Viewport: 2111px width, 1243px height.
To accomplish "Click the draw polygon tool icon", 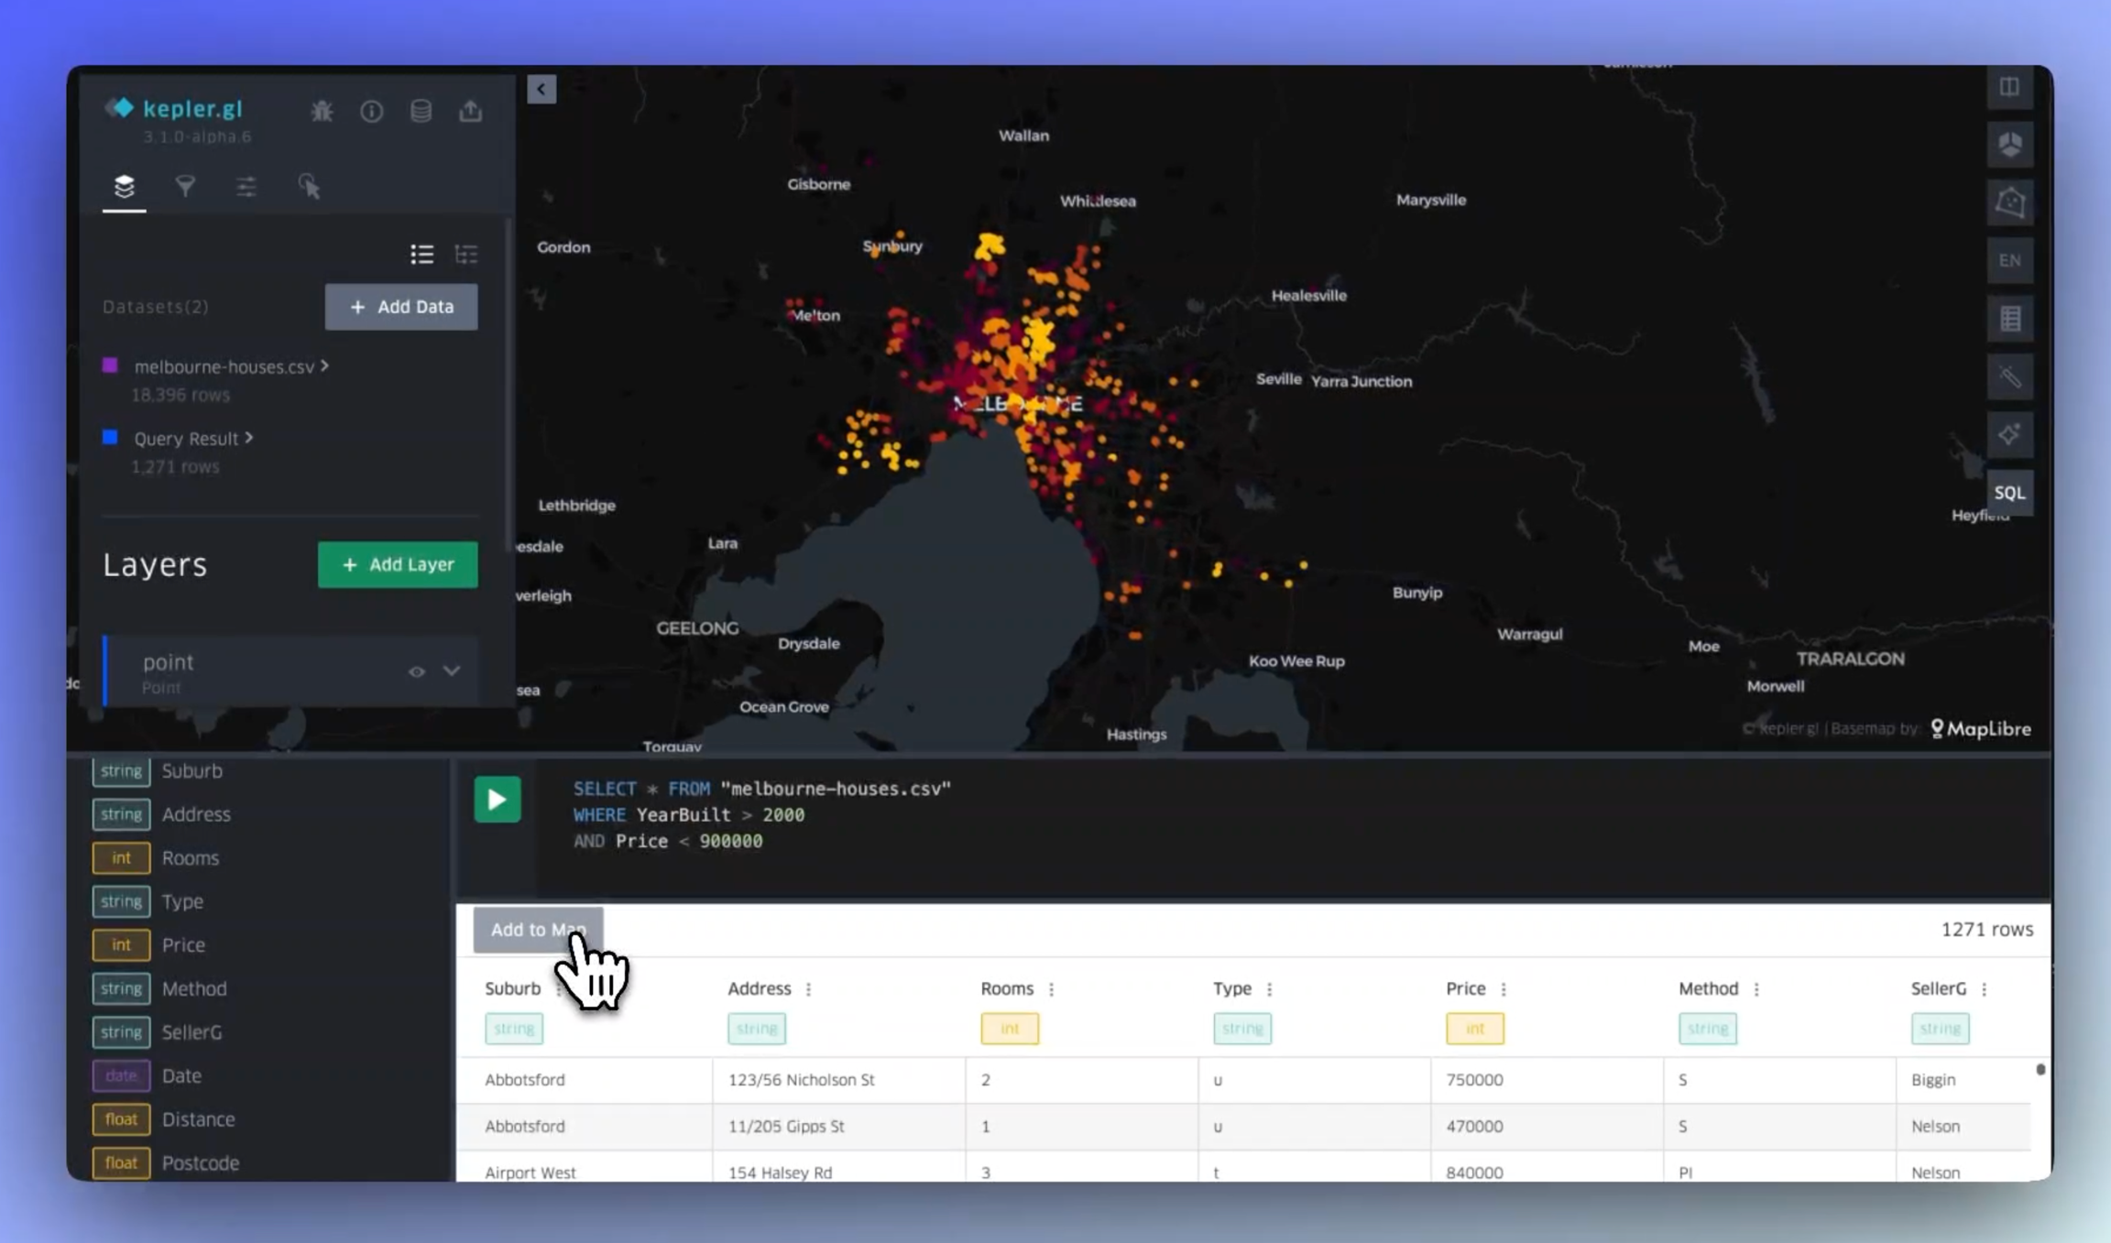I will pos(2010,202).
